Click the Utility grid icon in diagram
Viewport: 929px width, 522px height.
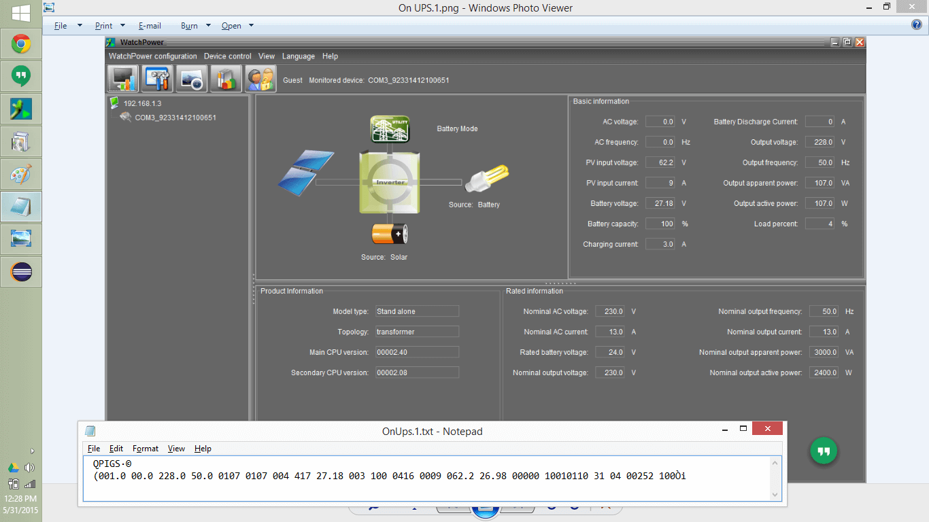pyautogui.click(x=390, y=129)
